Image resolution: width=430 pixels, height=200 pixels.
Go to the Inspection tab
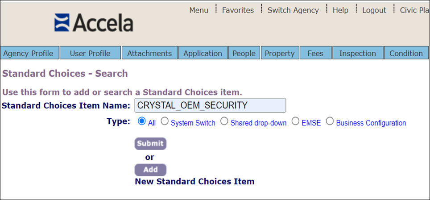pyautogui.click(x=357, y=53)
